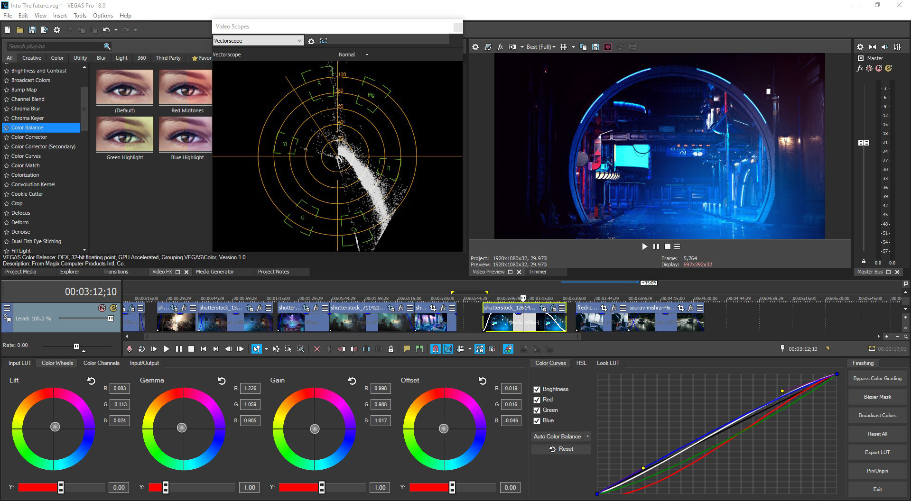Open the Vectorscope scope type dropdown

click(300, 40)
